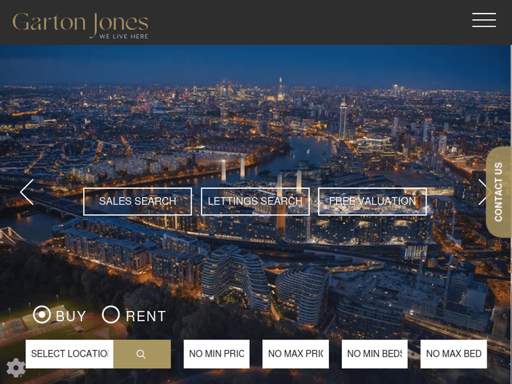Open the hamburger navigation menu

pyautogui.click(x=484, y=20)
